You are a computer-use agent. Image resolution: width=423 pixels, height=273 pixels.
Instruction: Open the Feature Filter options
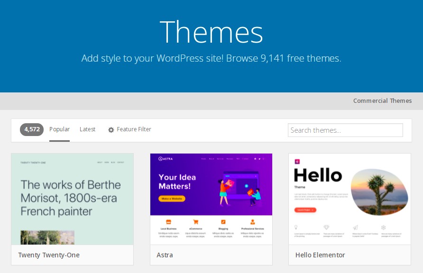click(134, 129)
